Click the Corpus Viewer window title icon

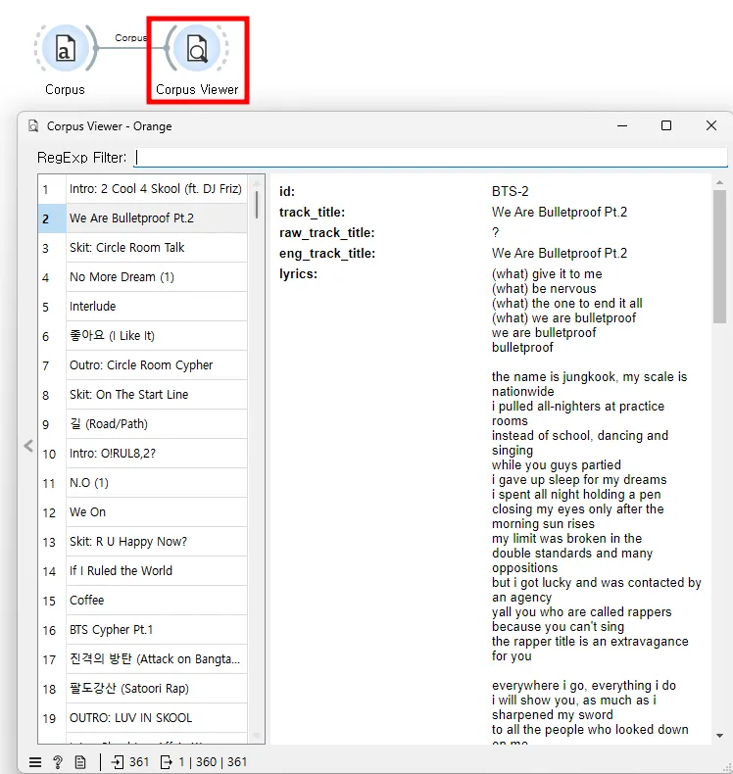coord(33,125)
